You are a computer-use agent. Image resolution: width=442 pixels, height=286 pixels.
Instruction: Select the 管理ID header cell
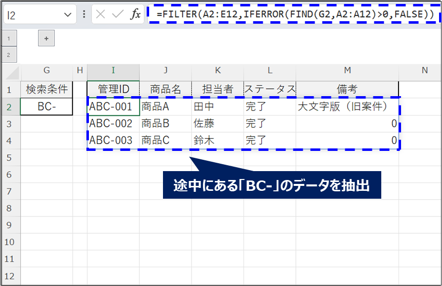click(x=113, y=89)
